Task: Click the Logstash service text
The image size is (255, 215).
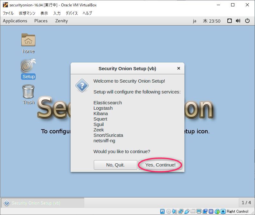Action: tap(103, 108)
